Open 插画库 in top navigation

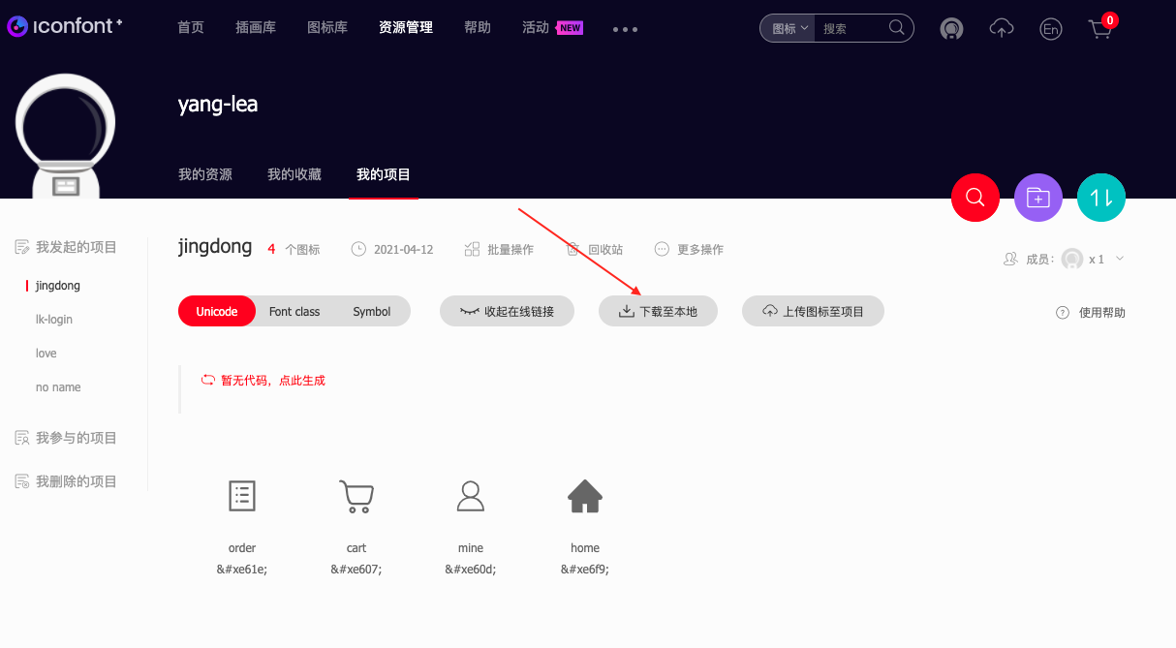(x=256, y=27)
